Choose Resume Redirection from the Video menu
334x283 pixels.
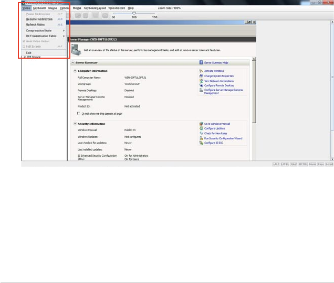coord(44,19)
